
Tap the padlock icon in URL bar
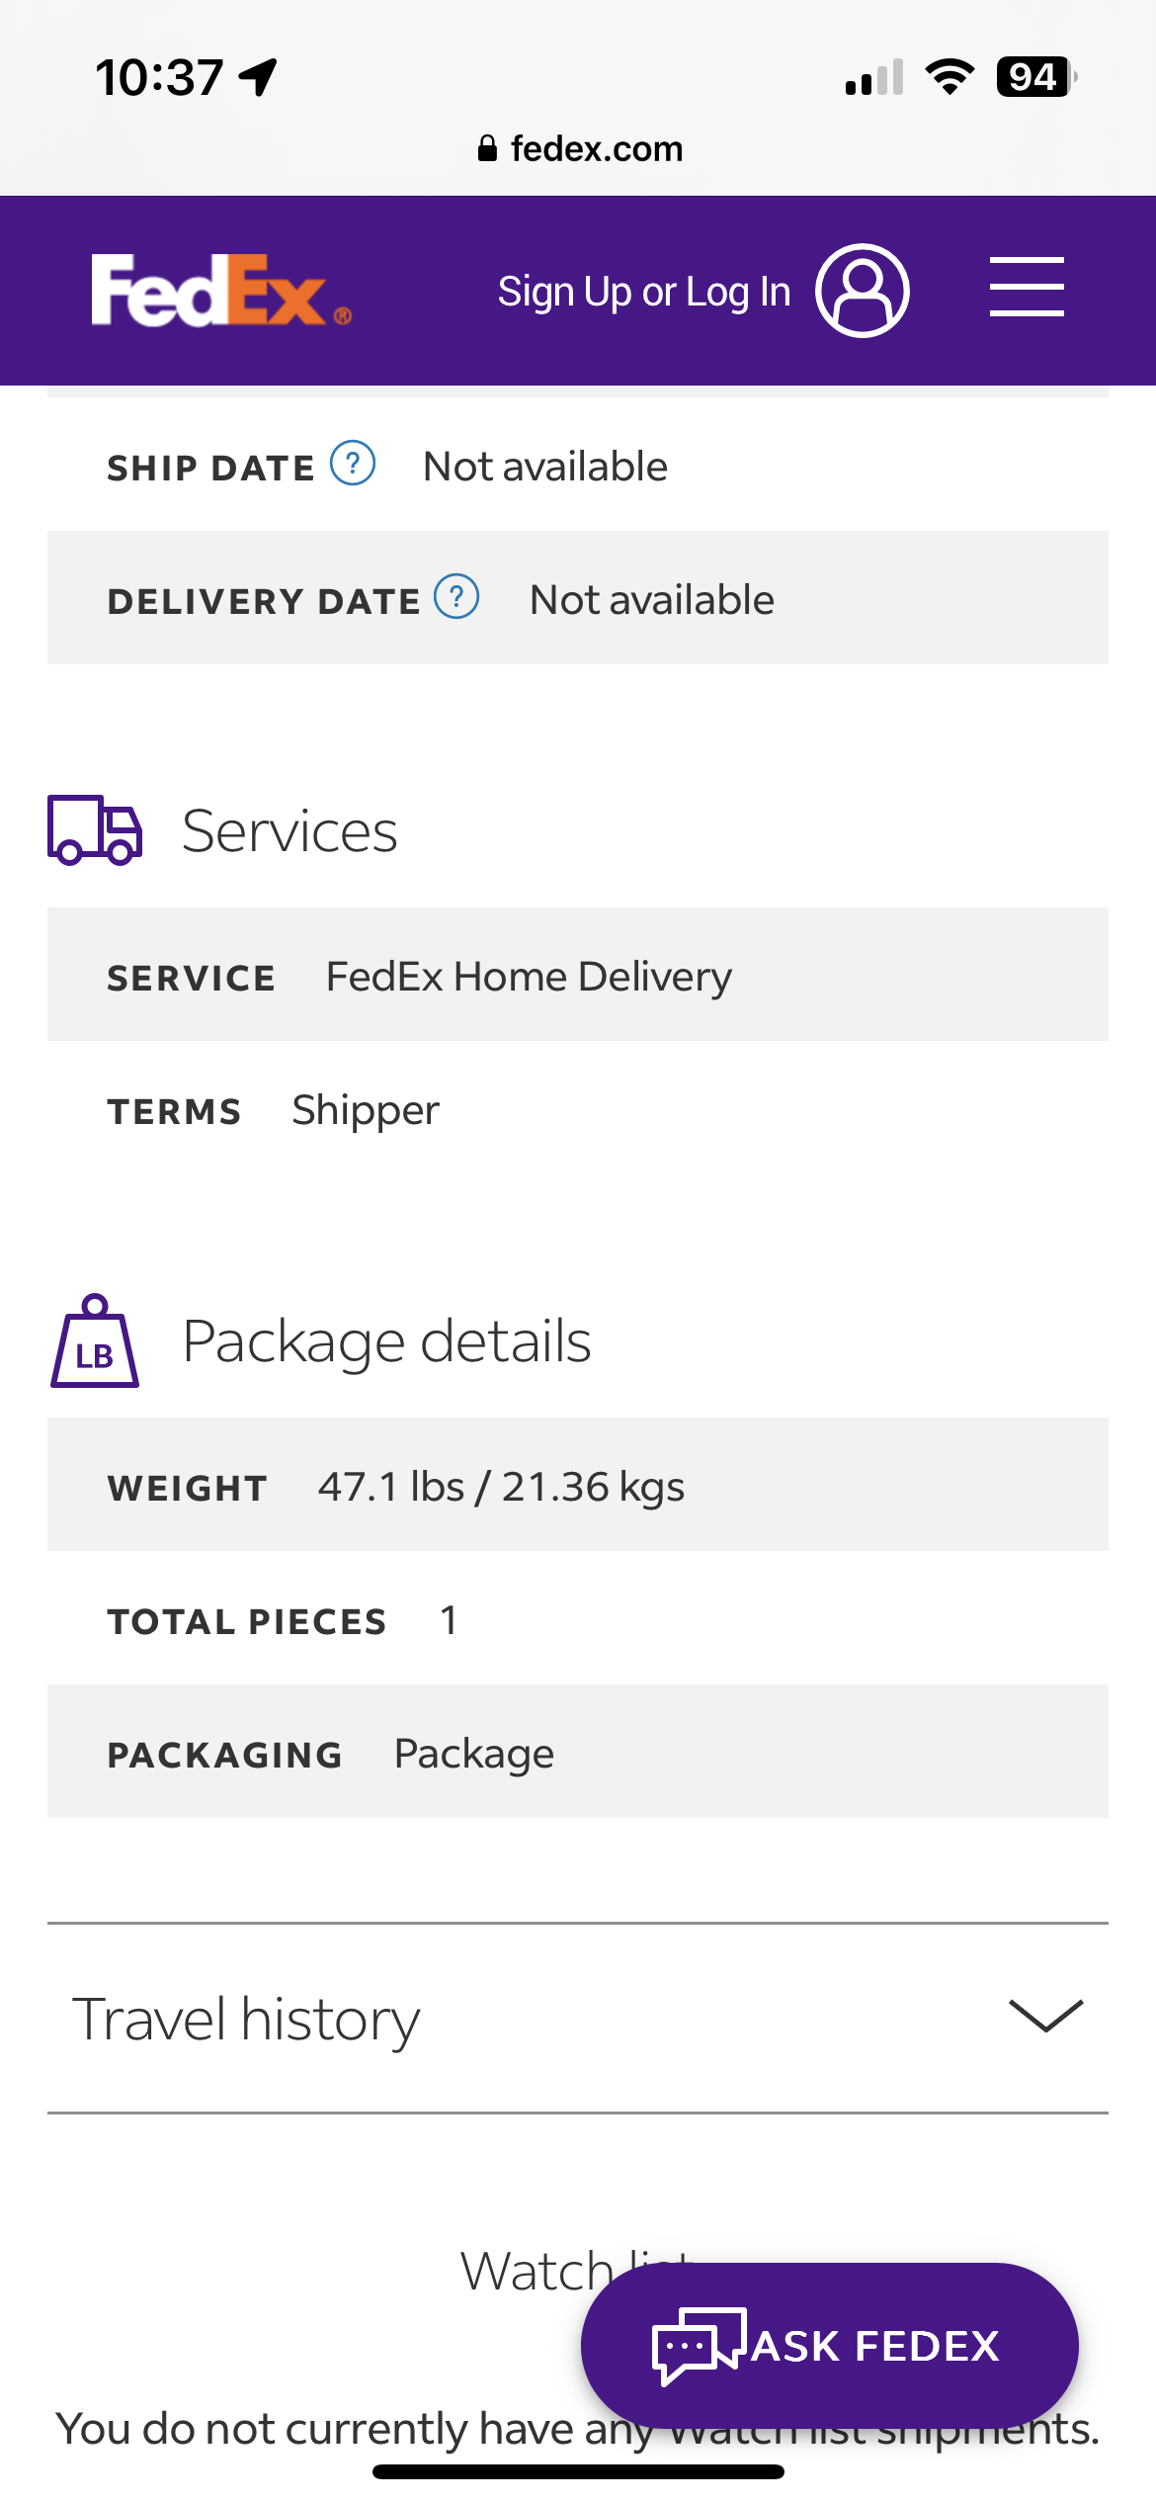tap(486, 149)
